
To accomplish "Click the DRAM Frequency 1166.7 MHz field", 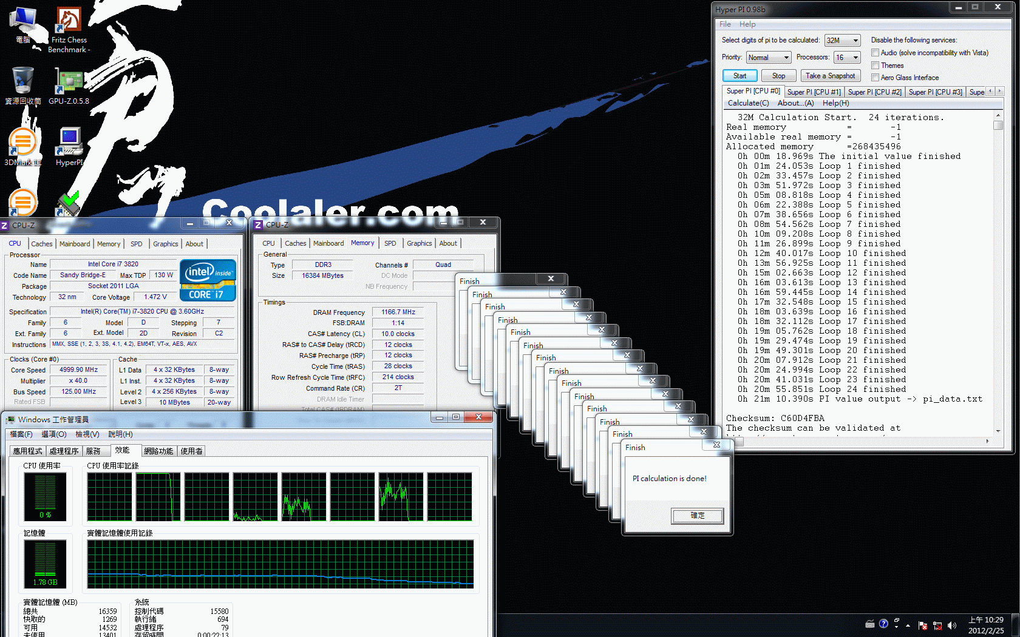I will coord(398,312).
